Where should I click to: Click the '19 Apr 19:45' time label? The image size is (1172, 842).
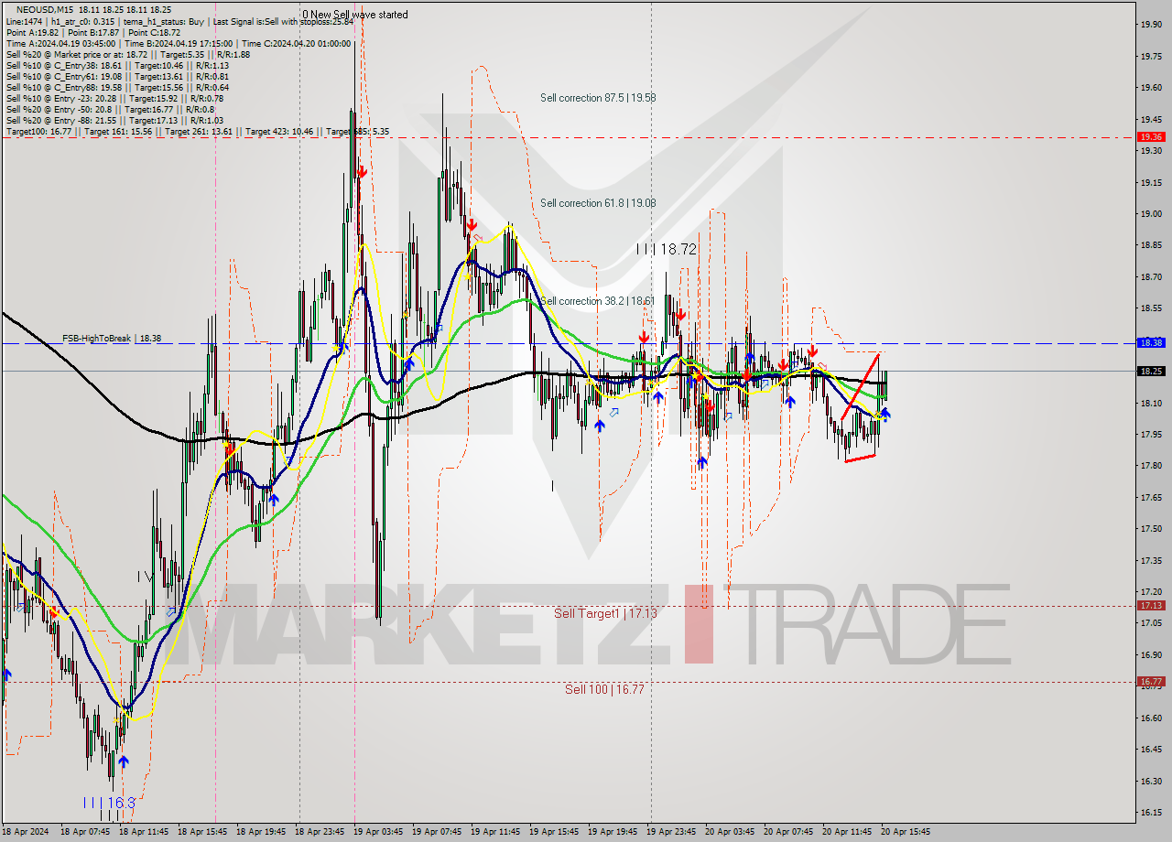(x=613, y=832)
